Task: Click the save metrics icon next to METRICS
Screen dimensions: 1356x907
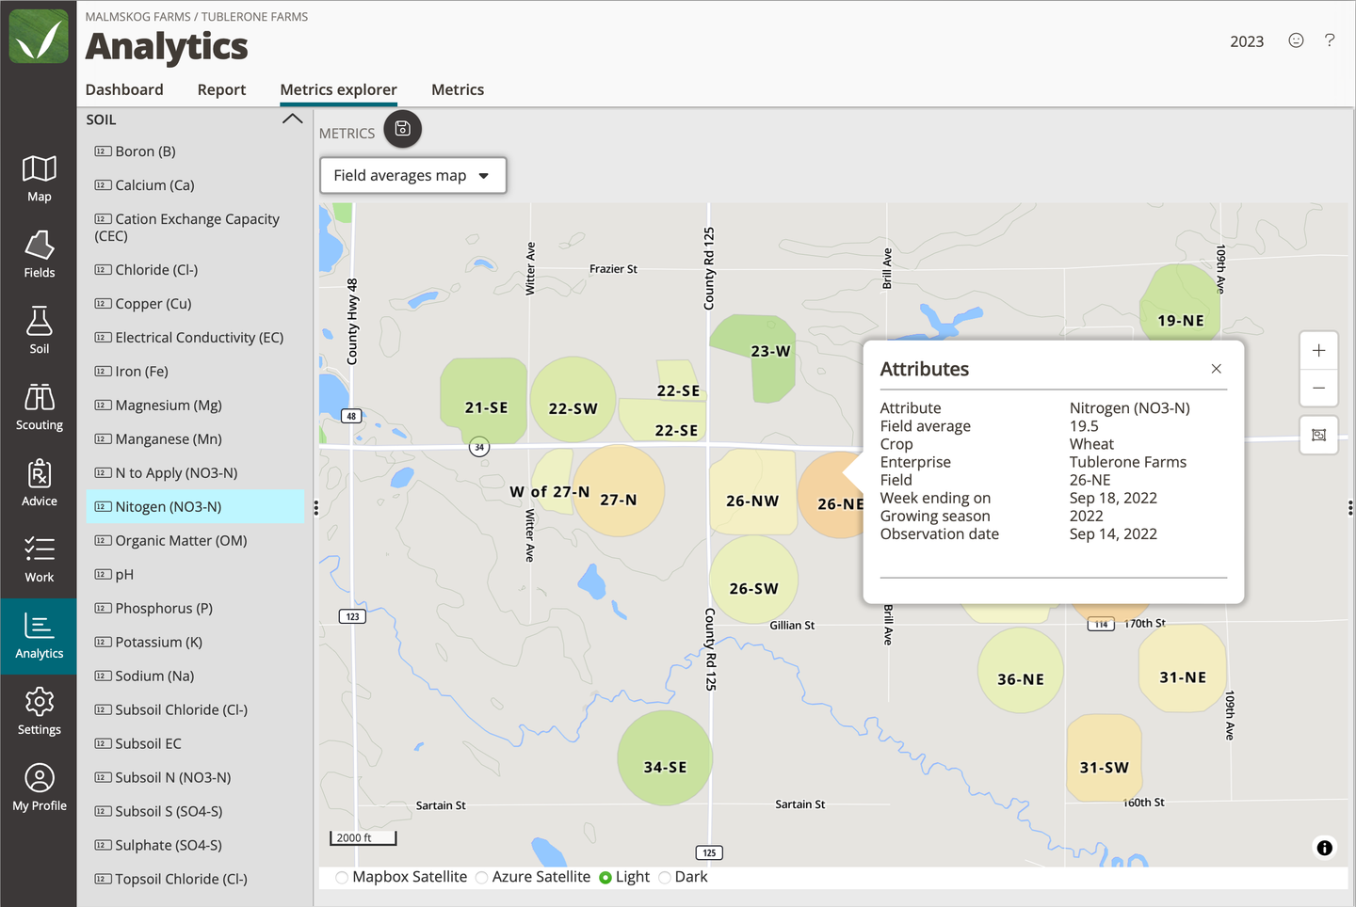Action: coord(403,129)
